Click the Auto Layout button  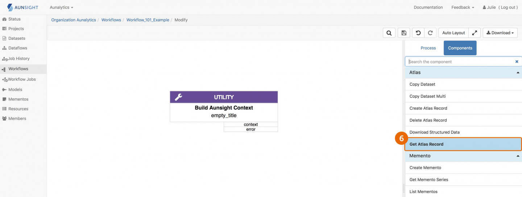click(453, 33)
